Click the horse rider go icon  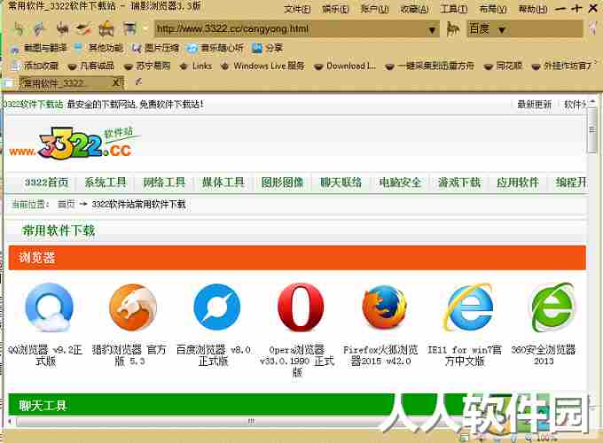(452, 29)
